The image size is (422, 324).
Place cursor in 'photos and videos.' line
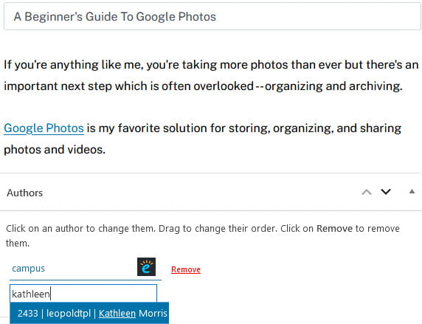(55, 150)
